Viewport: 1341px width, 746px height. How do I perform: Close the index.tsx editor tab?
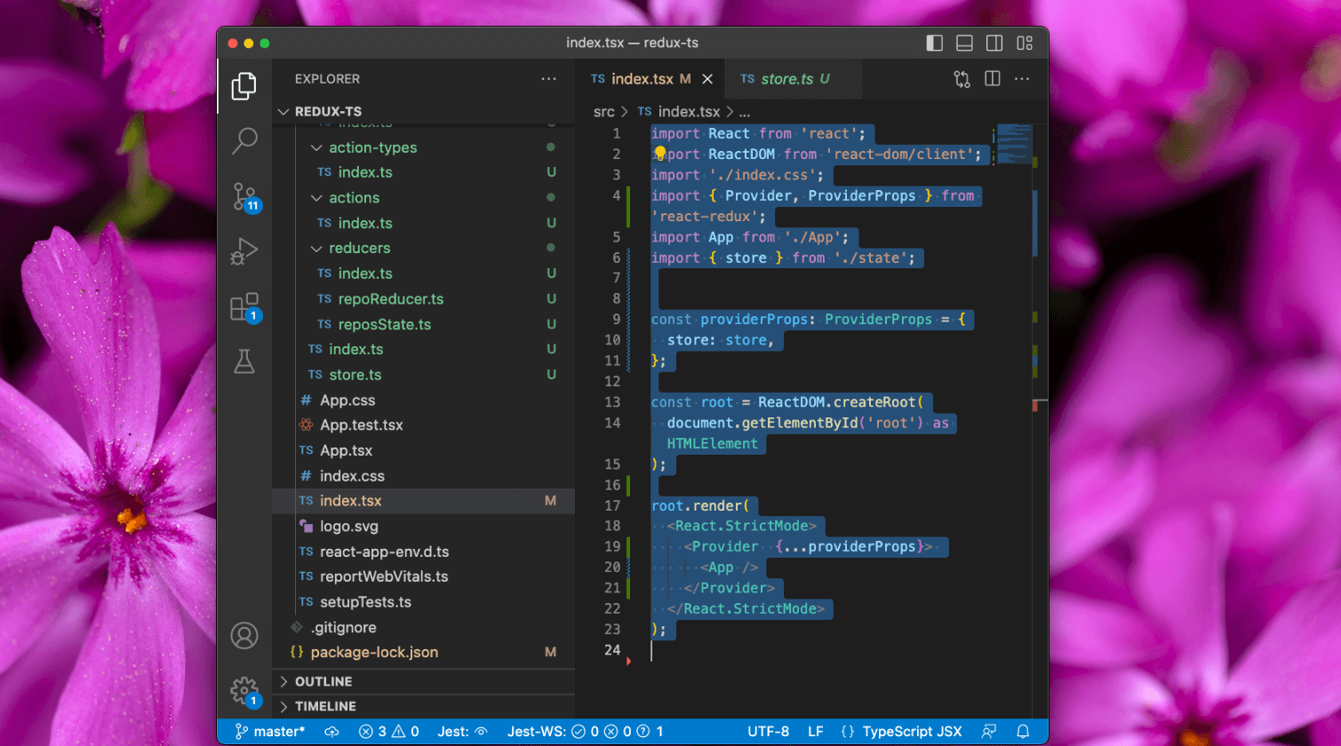click(x=707, y=79)
